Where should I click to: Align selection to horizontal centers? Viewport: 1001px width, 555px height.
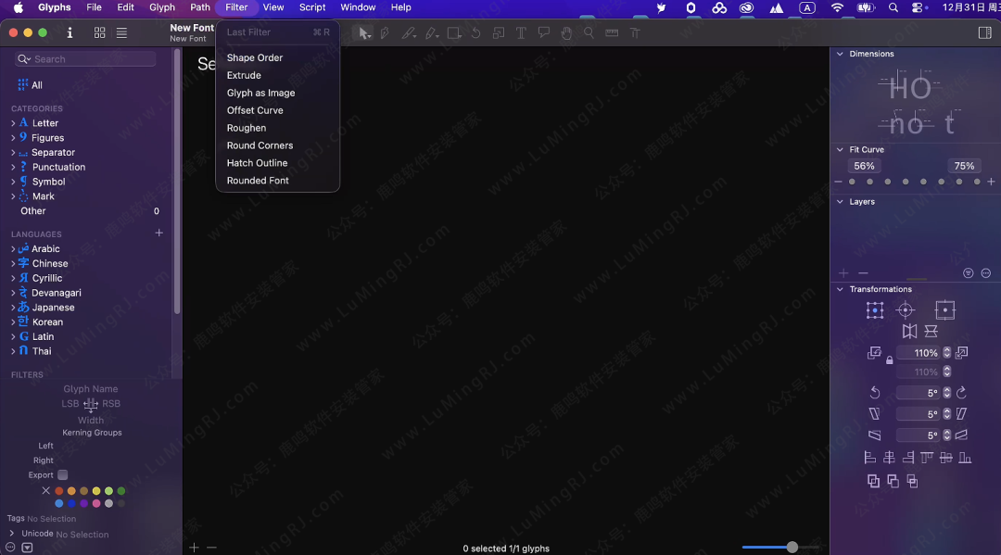pos(889,458)
